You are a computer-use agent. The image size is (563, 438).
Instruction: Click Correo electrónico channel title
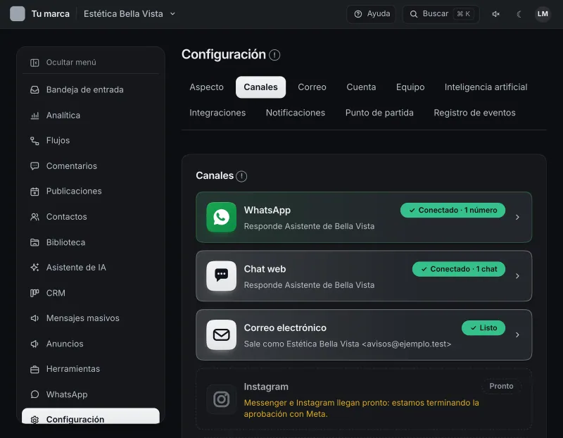point(285,328)
